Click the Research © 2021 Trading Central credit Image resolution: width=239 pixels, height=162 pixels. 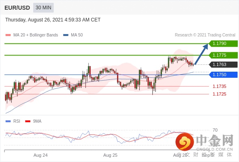[205, 35]
